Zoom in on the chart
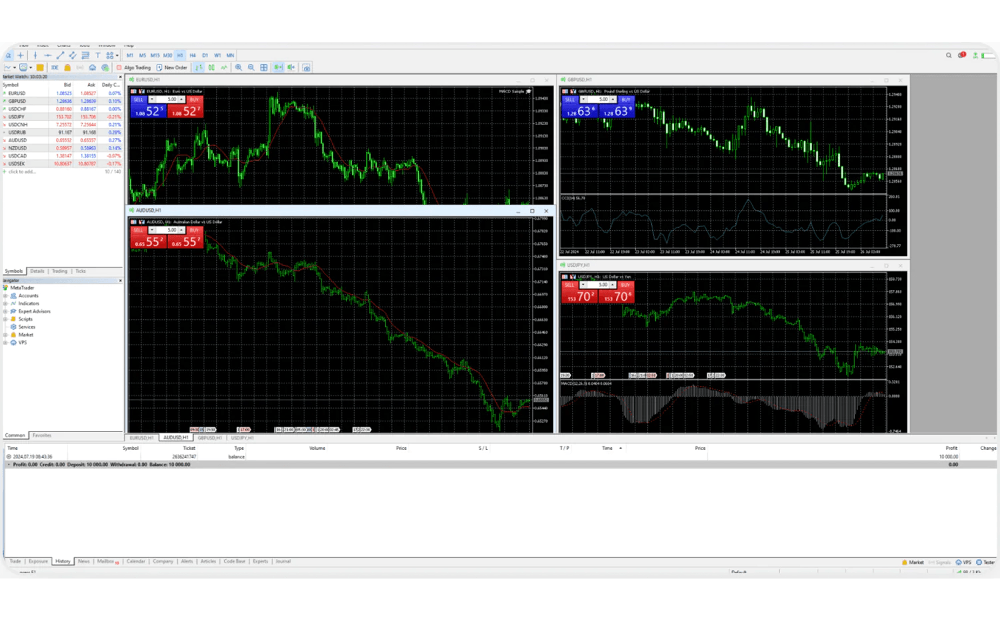The height and width of the screenshot is (621, 1000). (239, 68)
